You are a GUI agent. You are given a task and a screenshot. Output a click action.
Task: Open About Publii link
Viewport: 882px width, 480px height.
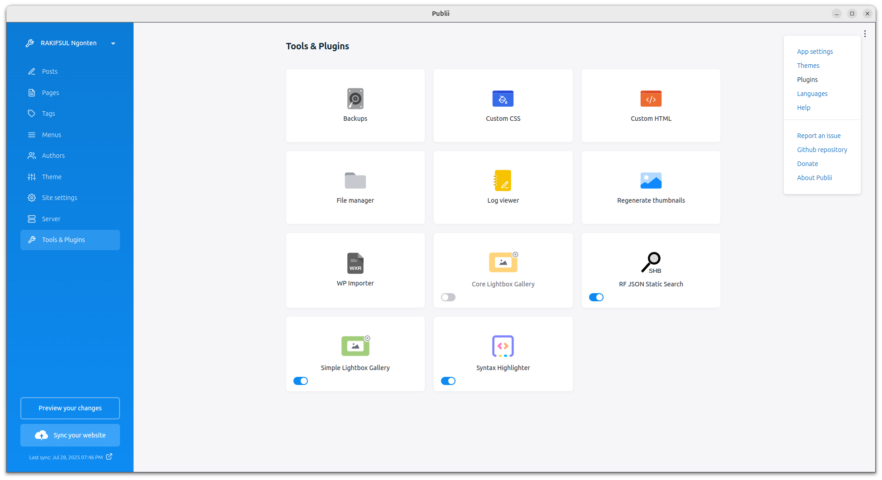coord(815,178)
